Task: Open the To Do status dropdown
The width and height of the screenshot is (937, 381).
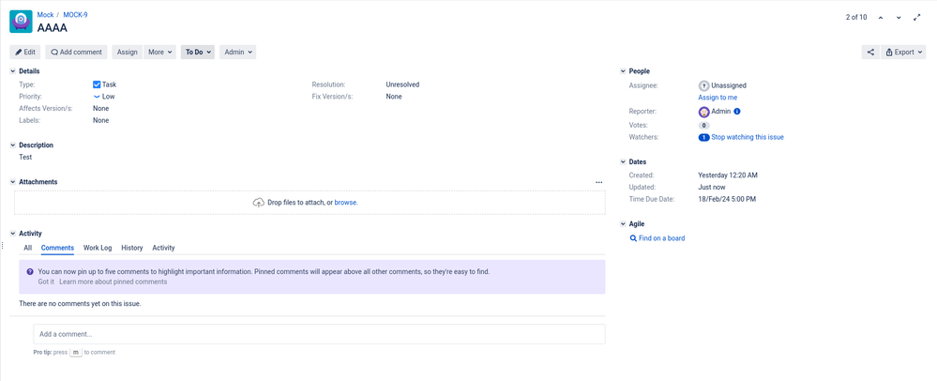Action: (198, 52)
